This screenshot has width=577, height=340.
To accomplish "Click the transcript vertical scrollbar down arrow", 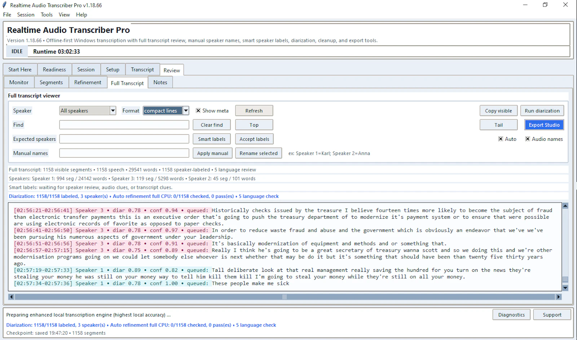I will point(565,288).
